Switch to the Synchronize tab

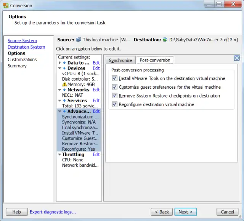coord(120,60)
